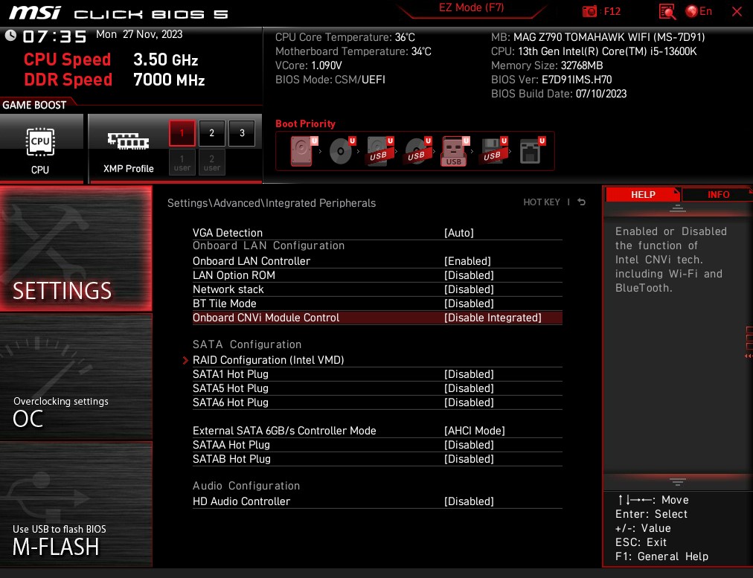Image resolution: width=753 pixels, height=578 pixels.
Task: Toggle SATAB Hot Plug setting
Action: (377, 459)
